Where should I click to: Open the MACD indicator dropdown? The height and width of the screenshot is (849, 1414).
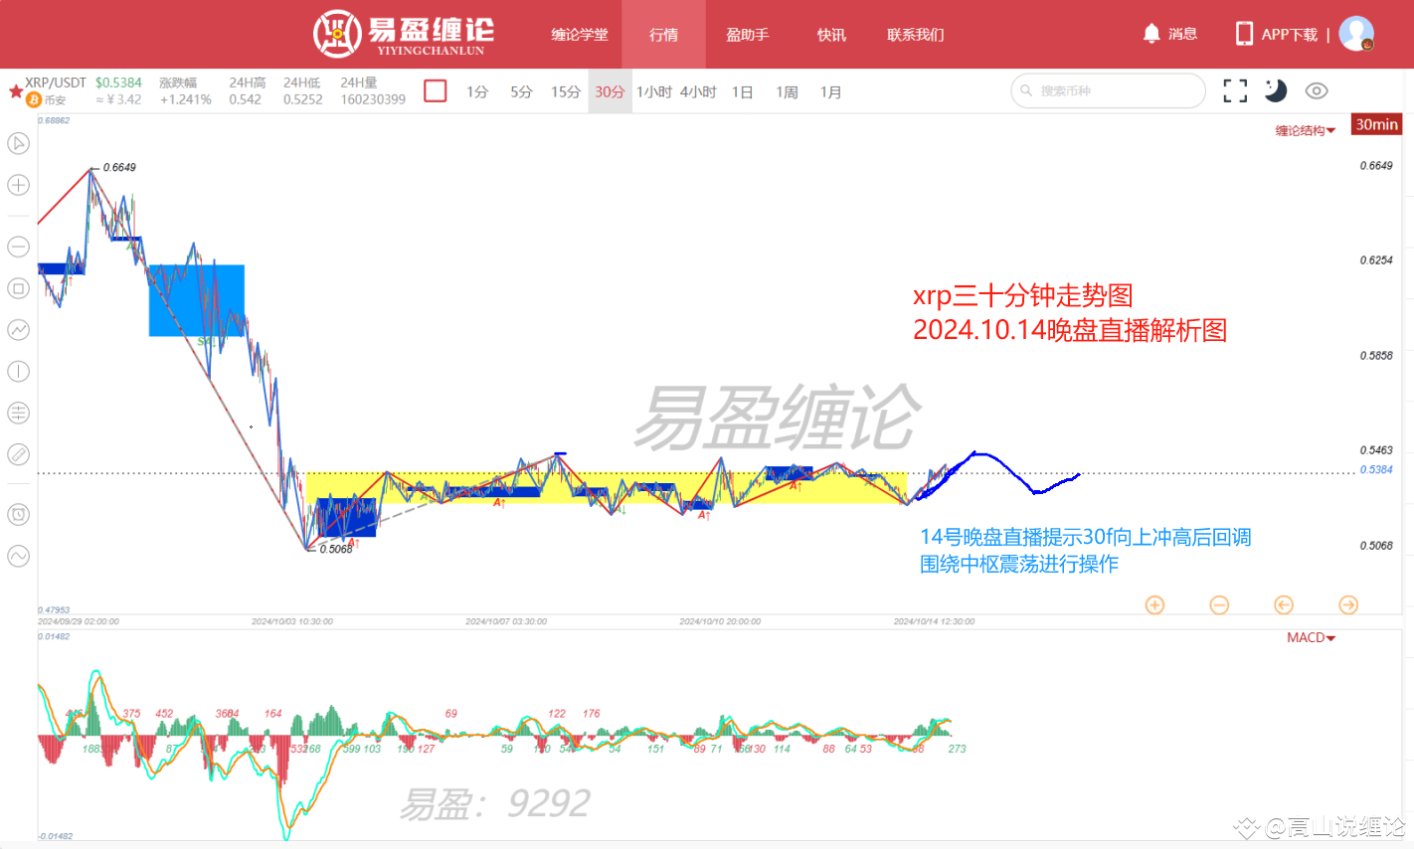(1310, 637)
